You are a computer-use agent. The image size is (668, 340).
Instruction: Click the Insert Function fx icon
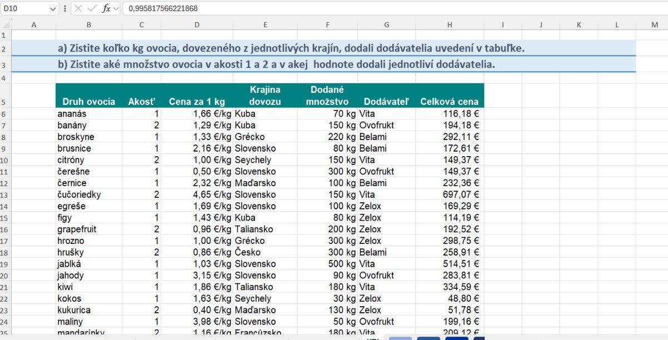tap(107, 8)
